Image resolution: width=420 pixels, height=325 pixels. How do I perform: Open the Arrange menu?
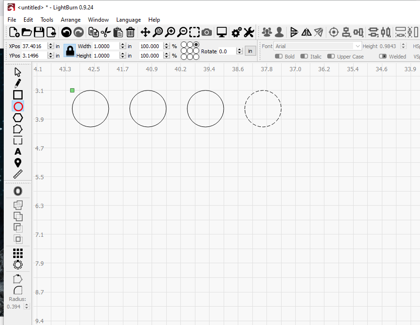click(71, 20)
